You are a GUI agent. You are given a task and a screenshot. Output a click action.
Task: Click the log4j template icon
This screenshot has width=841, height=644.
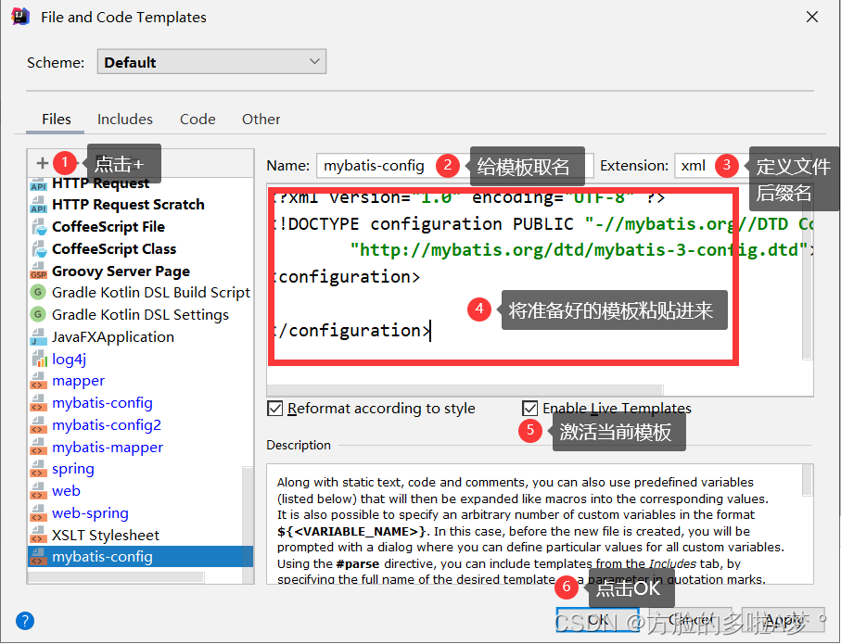(39, 360)
